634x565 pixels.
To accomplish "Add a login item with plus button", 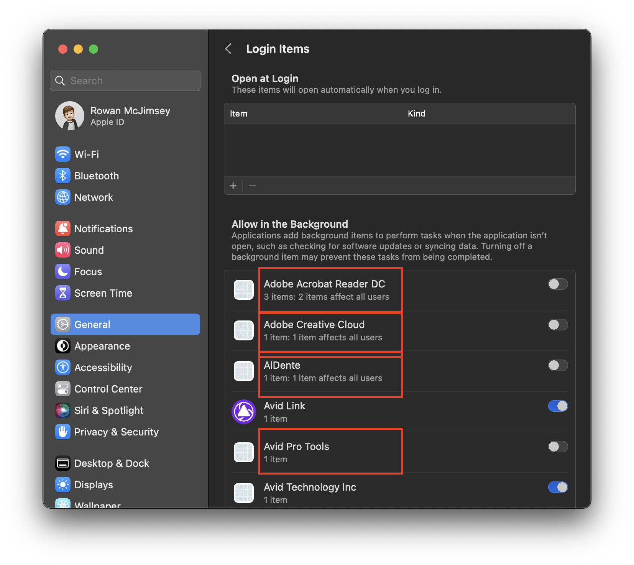I will click(x=233, y=186).
